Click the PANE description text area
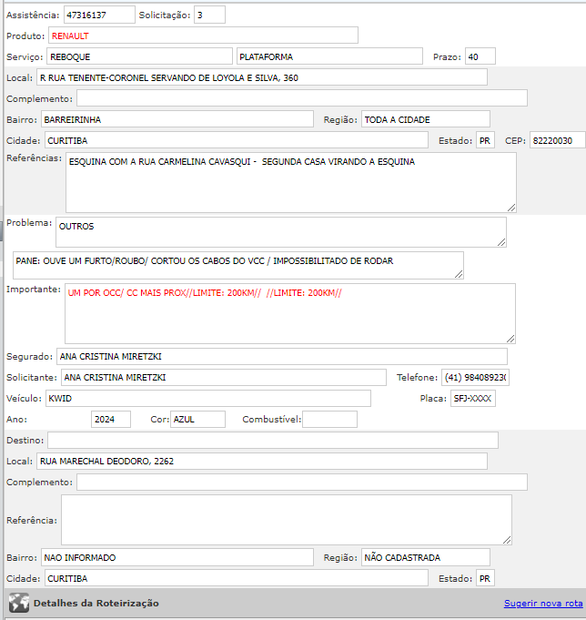586x620 pixels. tap(238, 265)
